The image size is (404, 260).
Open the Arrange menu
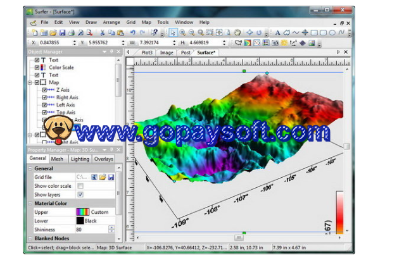pyautogui.click(x=111, y=22)
